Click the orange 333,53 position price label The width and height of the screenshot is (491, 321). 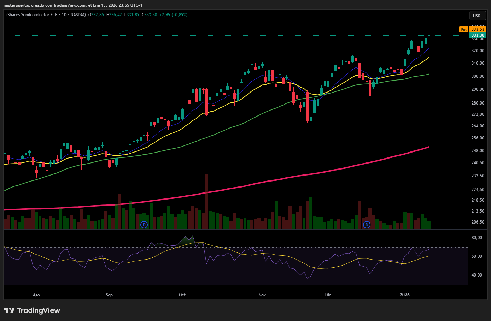coord(478,30)
